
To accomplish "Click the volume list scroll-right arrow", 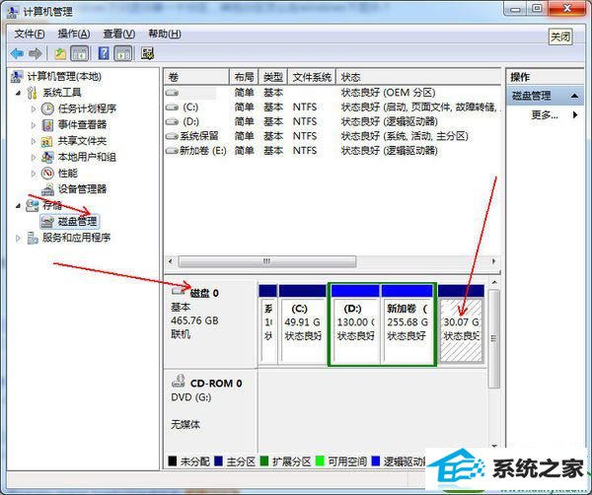I will [493, 261].
